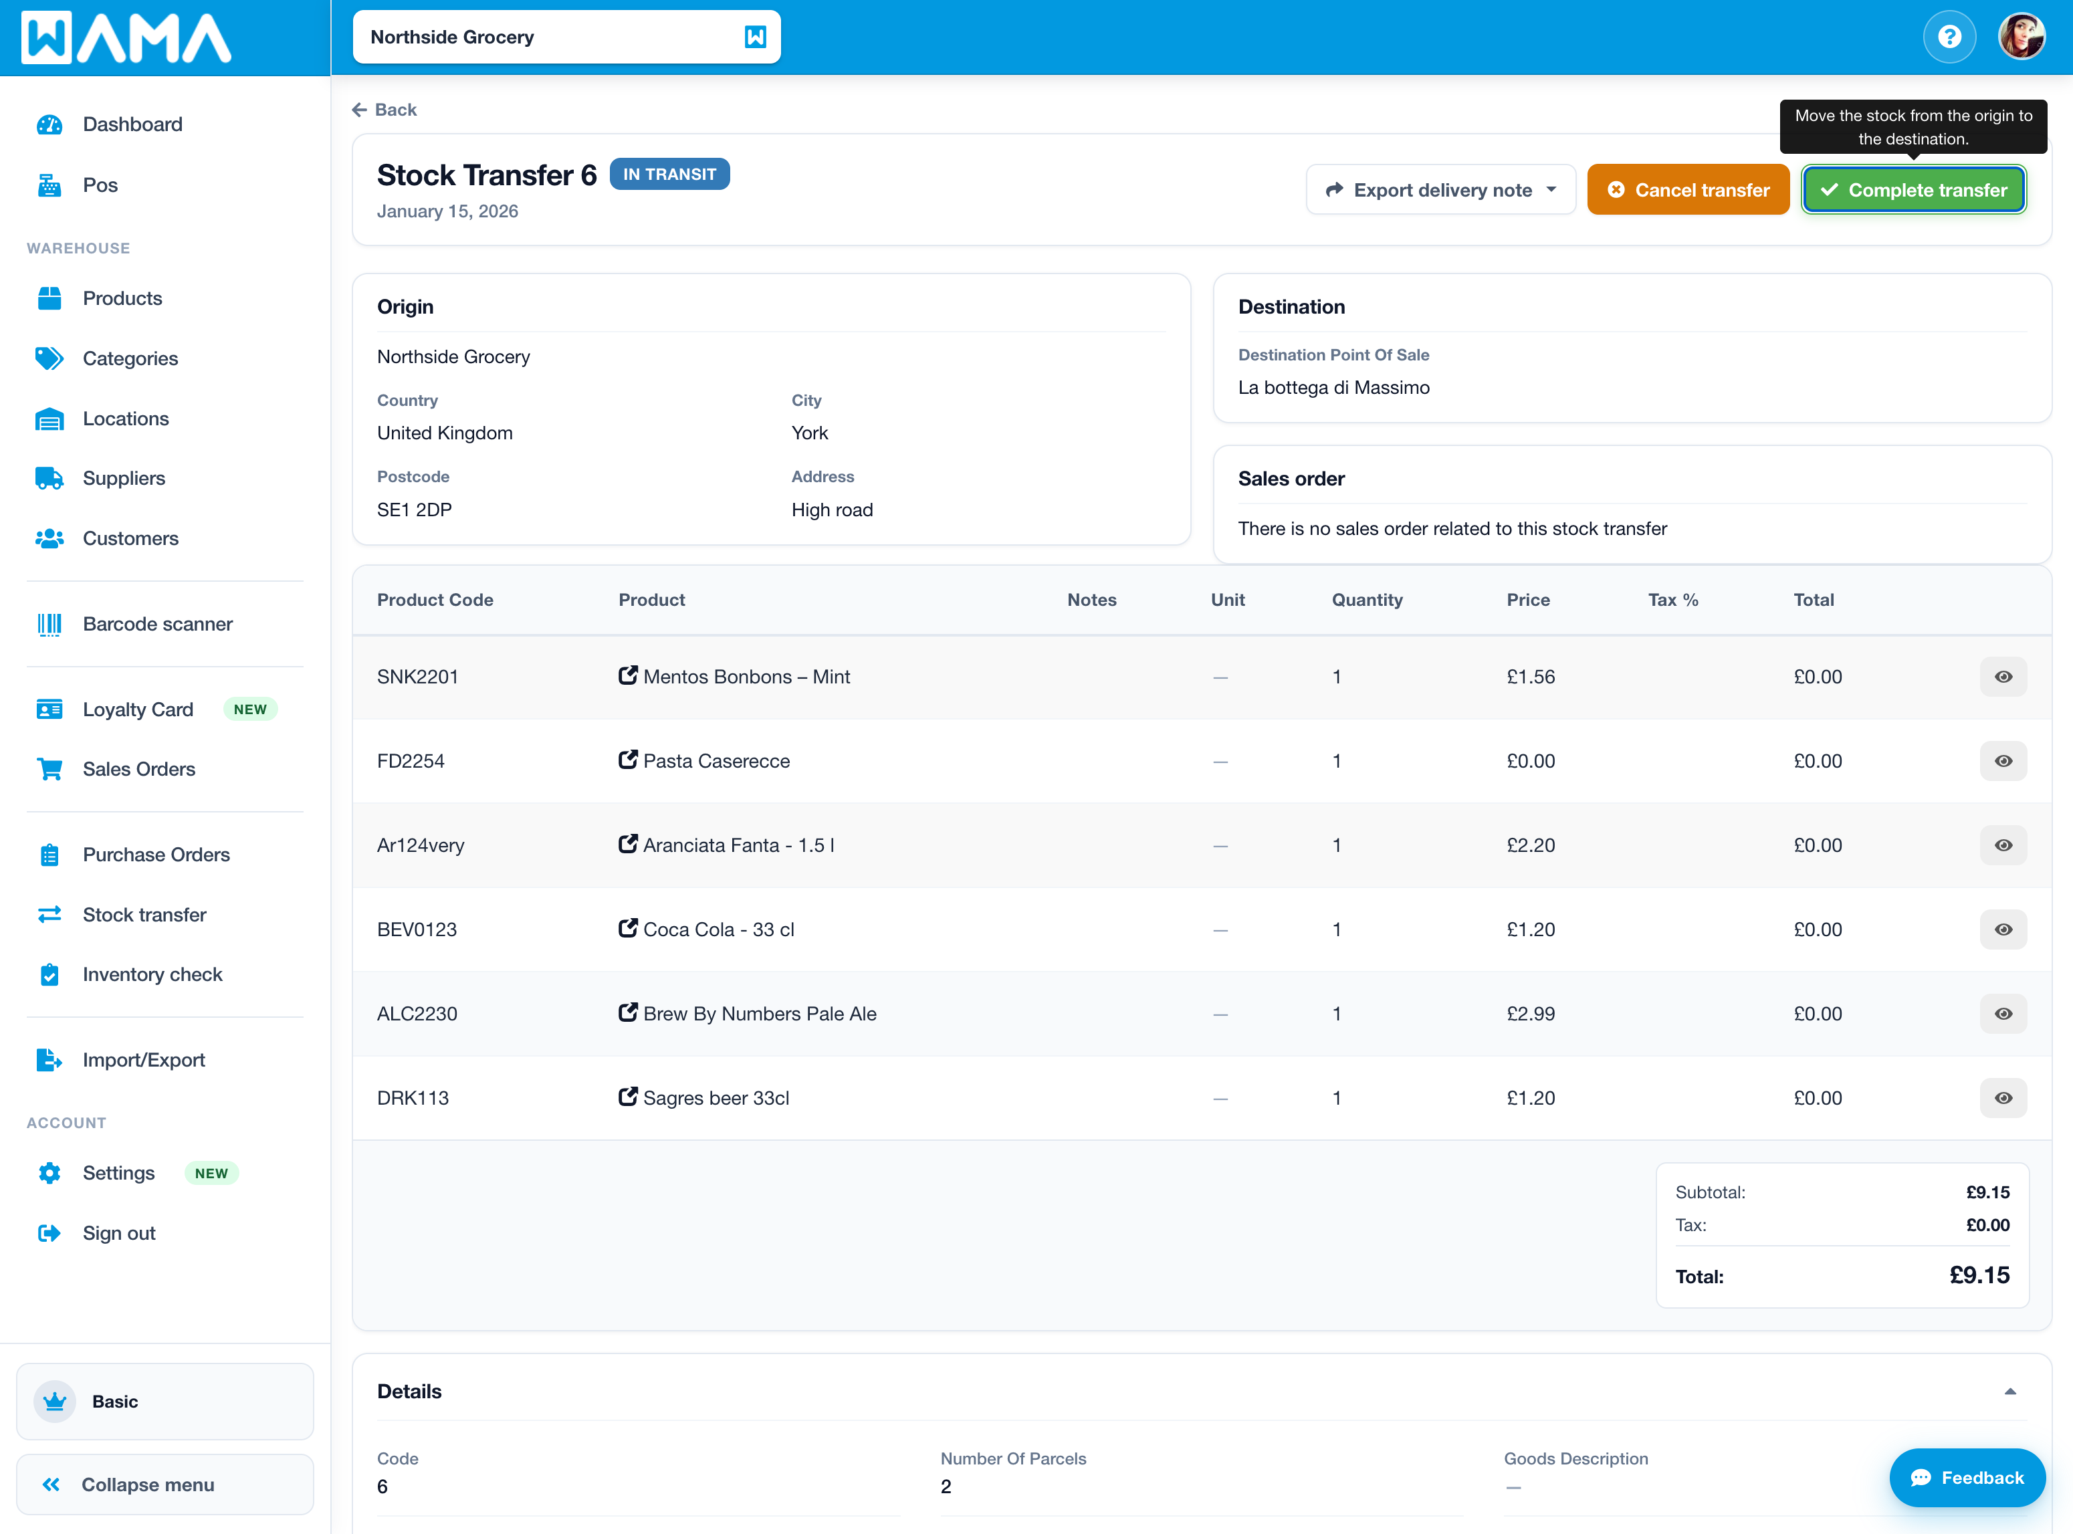Open Mentos Bonbons product link icon
Screen dimensions: 2073x1534
629,675
